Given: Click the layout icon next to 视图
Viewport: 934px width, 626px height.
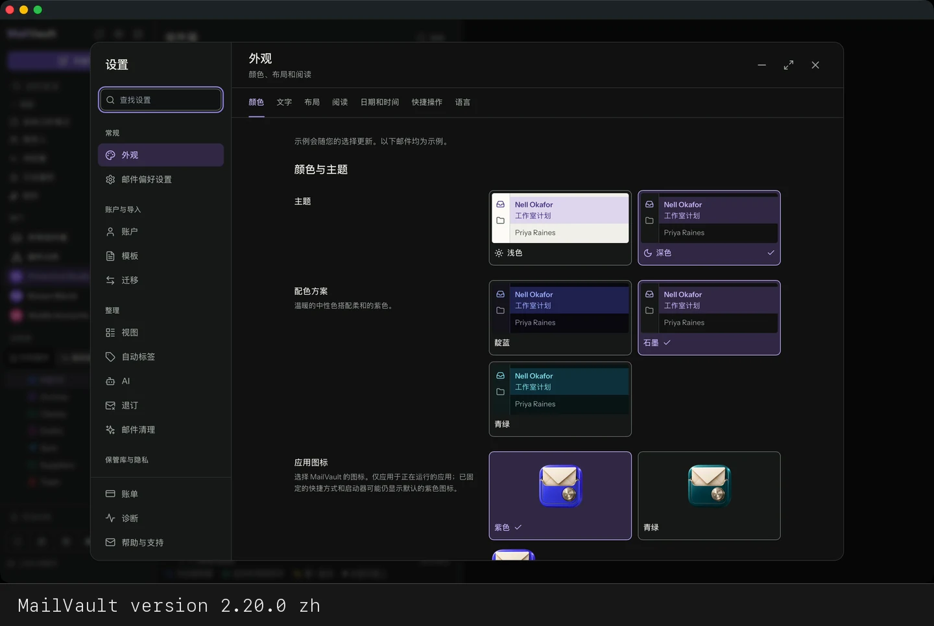Looking at the screenshot, I should pos(110,332).
